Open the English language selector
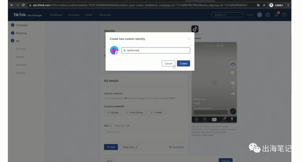This screenshot has height=162, width=302. point(250,15)
